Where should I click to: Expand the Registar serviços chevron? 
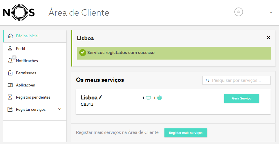click(60, 109)
